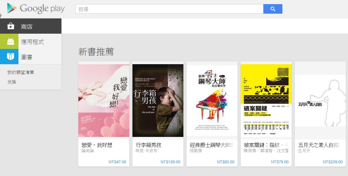Click the title 行李箱男孩
348x176 pixels.
(148, 145)
